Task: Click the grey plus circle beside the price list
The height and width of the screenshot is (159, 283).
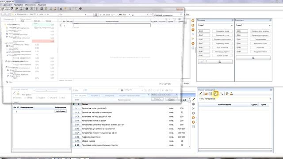Action: [x=193, y=113]
